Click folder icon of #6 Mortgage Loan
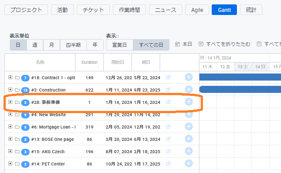281x173 pixels. (17, 127)
